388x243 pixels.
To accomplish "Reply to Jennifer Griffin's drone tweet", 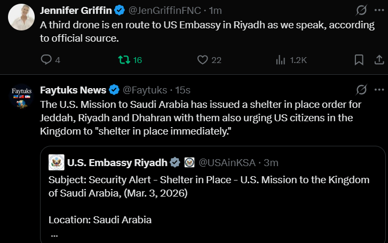I will [46, 60].
